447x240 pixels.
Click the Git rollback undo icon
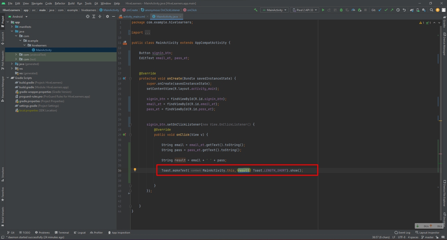(404, 10)
